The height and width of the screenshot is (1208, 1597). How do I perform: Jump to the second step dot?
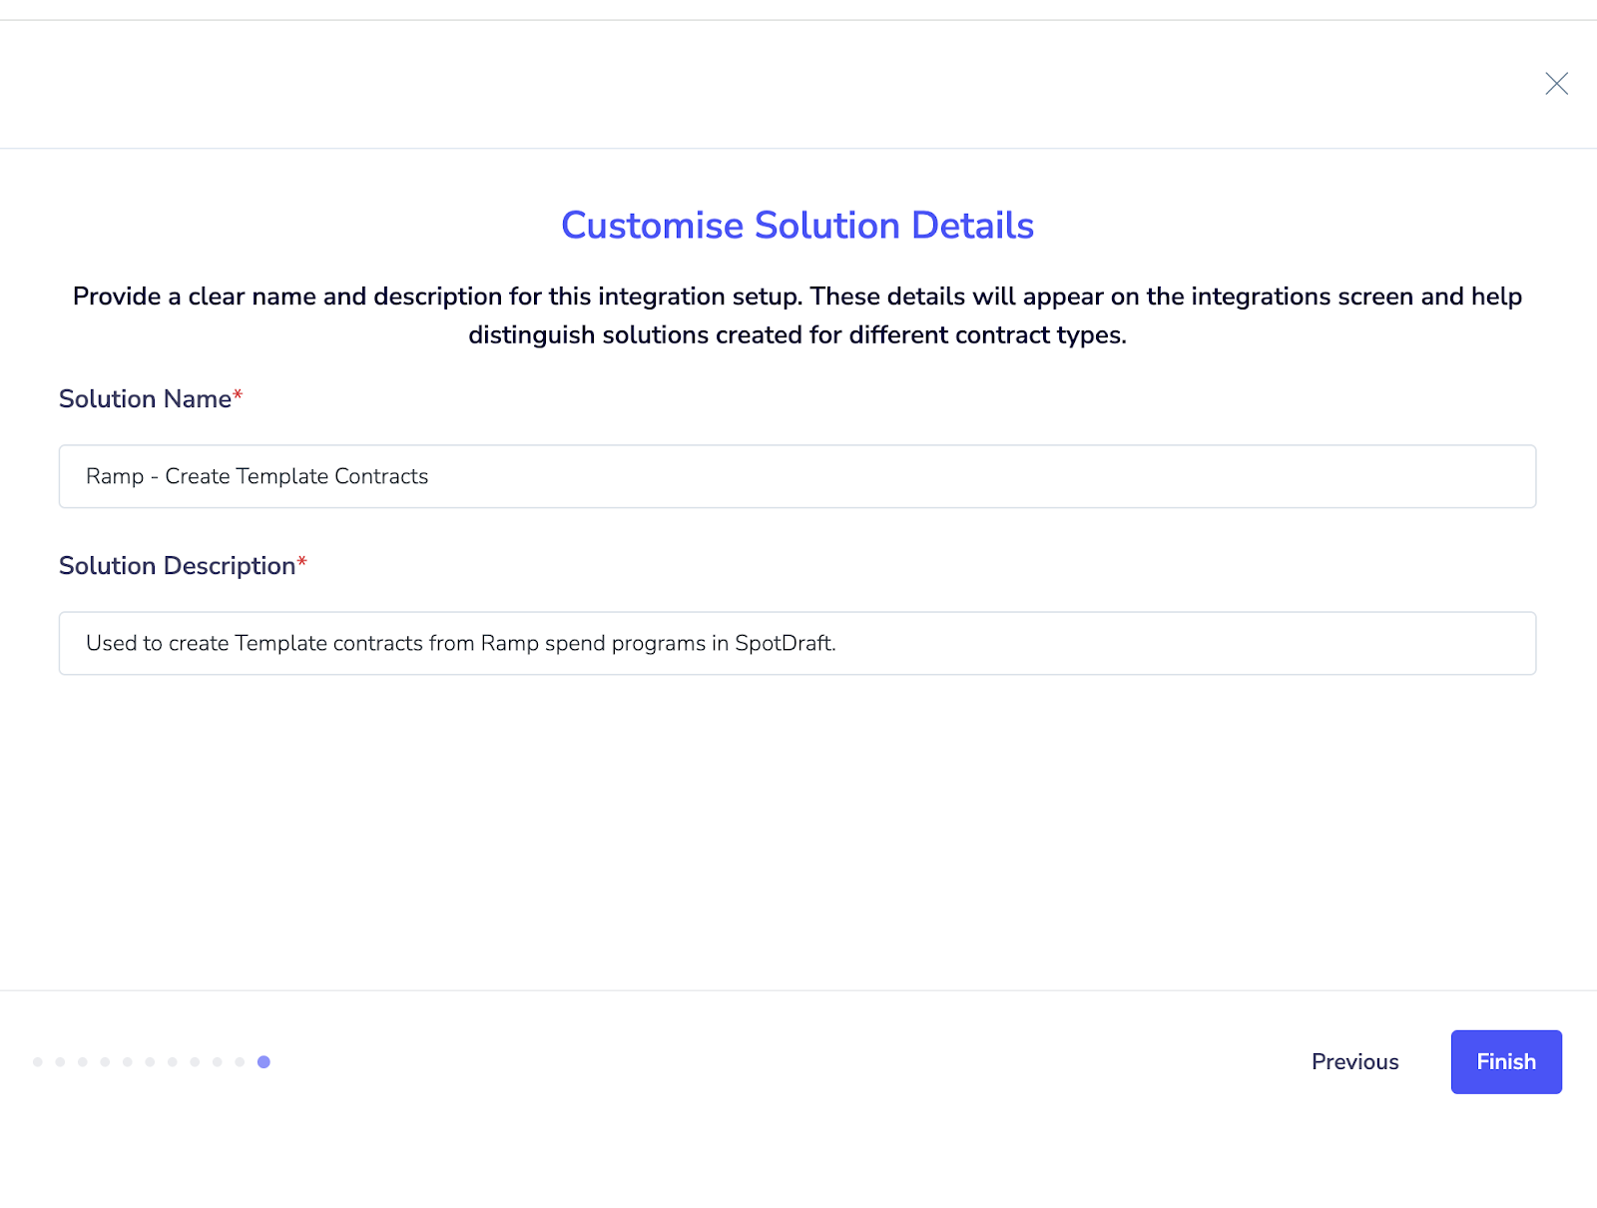[x=60, y=1061]
